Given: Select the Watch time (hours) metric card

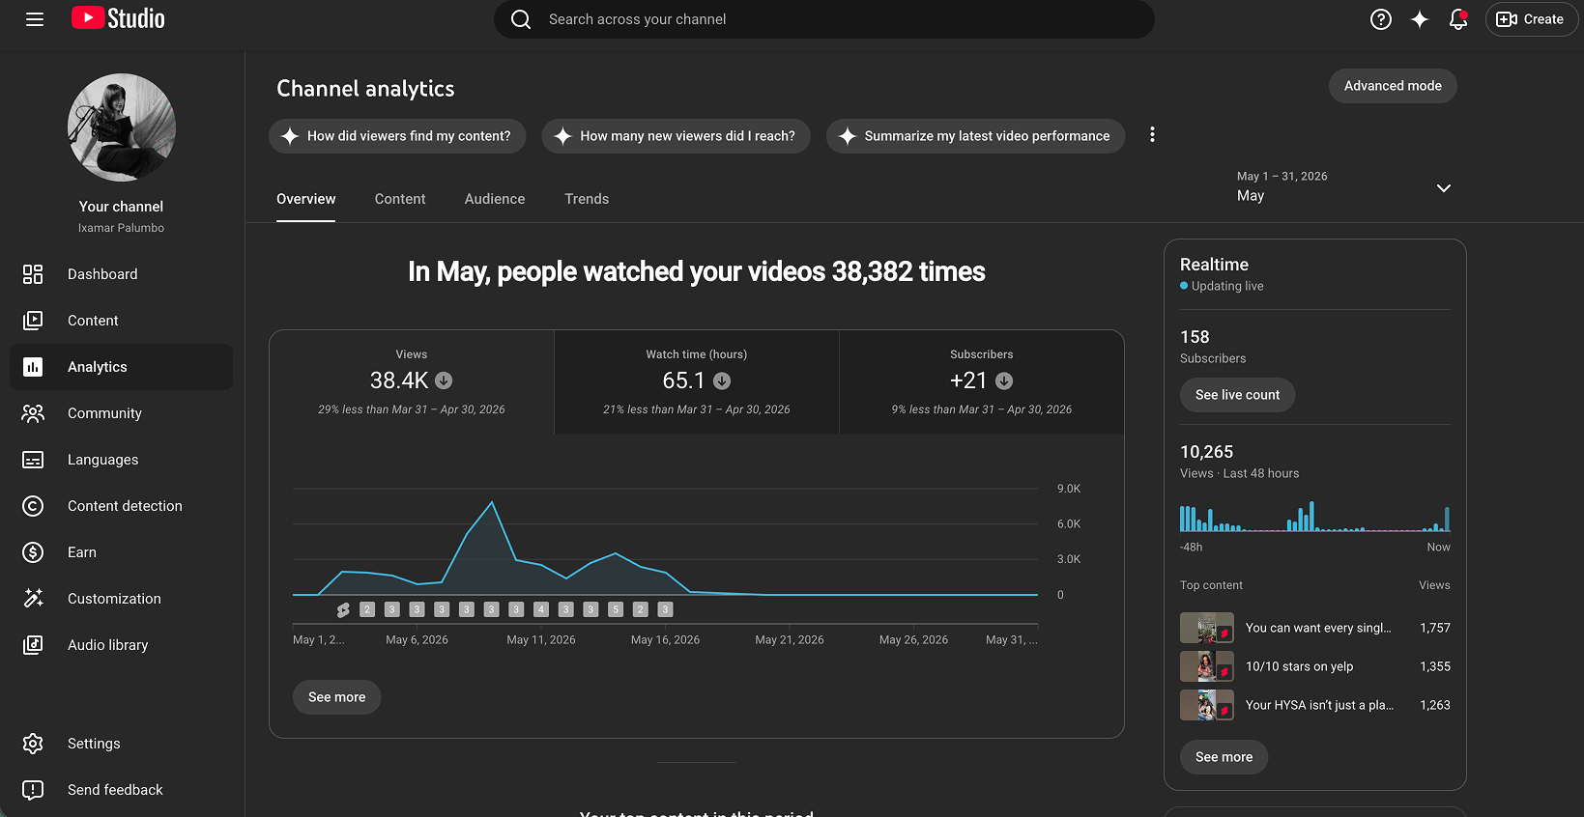Looking at the screenshot, I should pyautogui.click(x=697, y=382).
